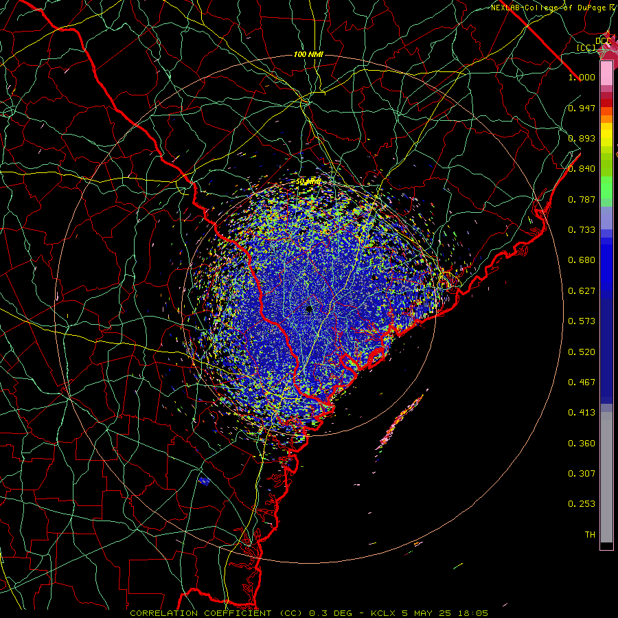
Task: Select the bright green swatch on the color bar
Action: pos(606,188)
